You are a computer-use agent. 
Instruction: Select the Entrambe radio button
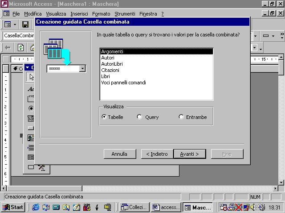[181, 117]
